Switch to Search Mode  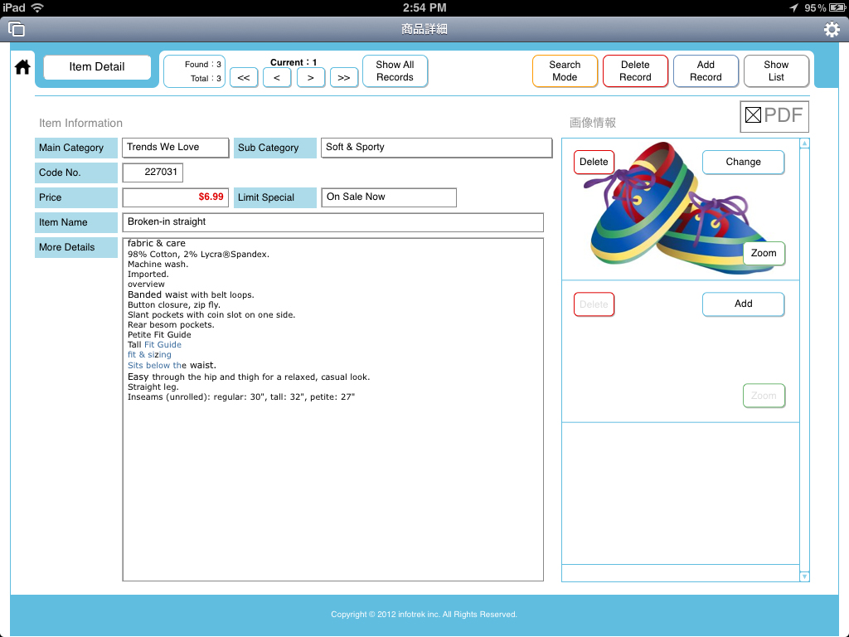click(x=565, y=71)
